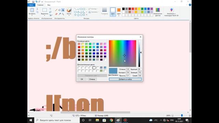Expand the Фигуры gallery more arrow
The width and height of the screenshot is (219, 123).
tap(87, 15)
